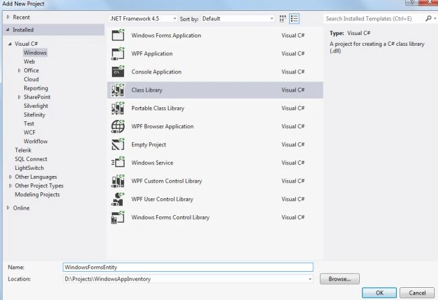Select the Test category
This screenshot has width=438, height=300.
29,123
